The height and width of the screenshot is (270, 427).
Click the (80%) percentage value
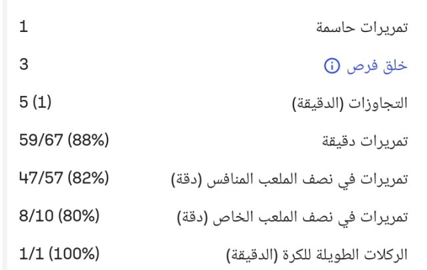[78, 216]
